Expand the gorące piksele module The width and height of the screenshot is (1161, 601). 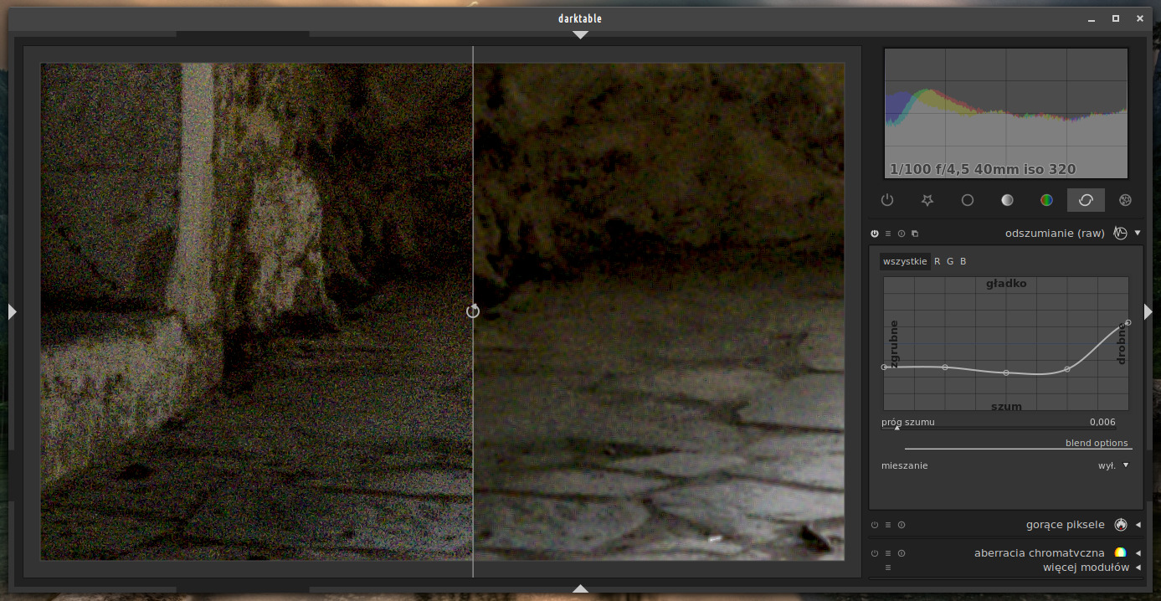tap(1138, 525)
